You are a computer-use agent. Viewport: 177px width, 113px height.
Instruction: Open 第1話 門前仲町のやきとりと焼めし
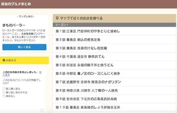pos(114,31)
